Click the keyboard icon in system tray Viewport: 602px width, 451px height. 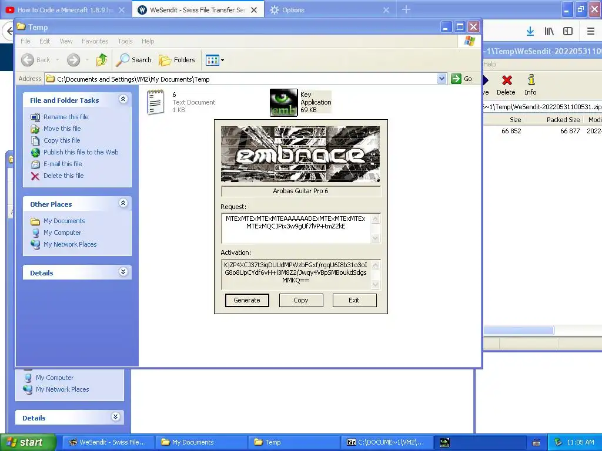click(x=536, y=443)
